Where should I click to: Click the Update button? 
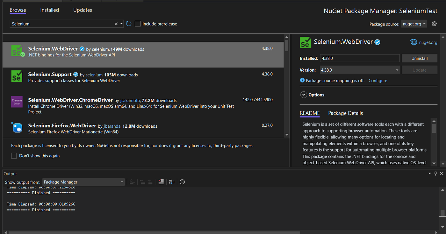click(420, 70)
